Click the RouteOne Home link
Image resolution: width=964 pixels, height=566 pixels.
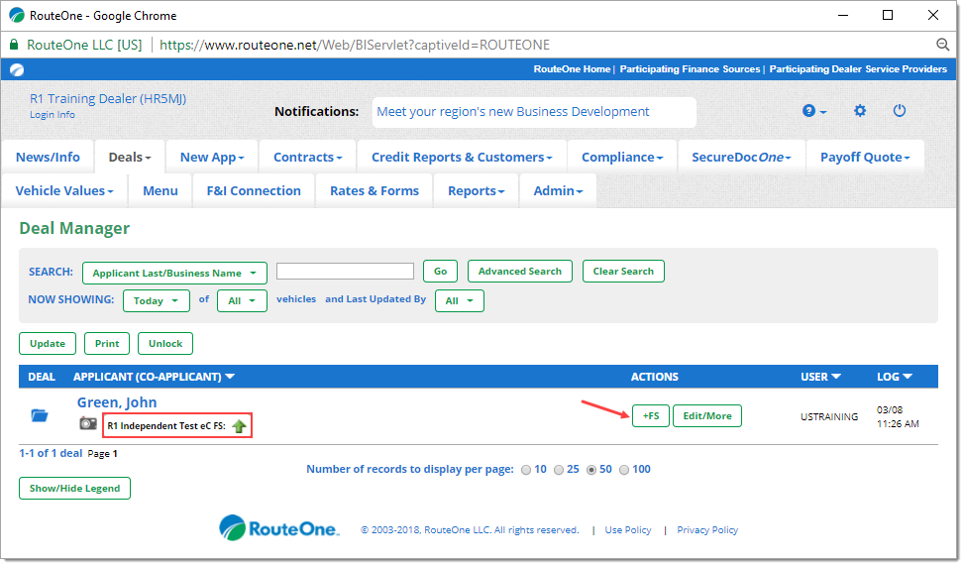[572, 69]
